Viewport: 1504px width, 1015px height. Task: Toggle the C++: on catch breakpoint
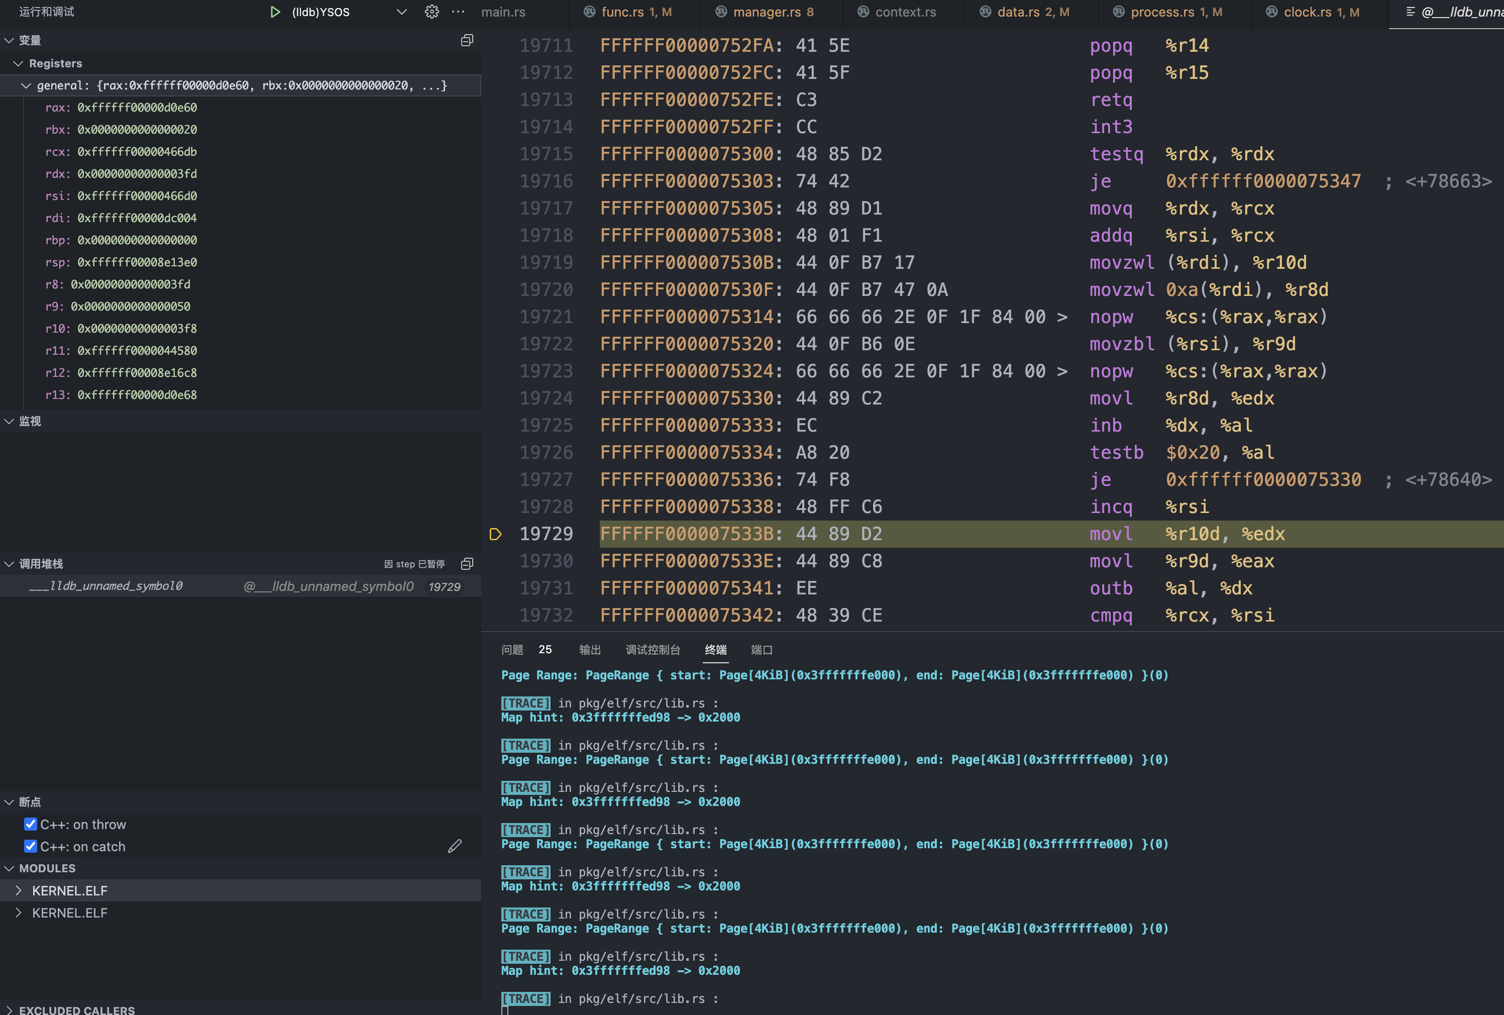31,846
